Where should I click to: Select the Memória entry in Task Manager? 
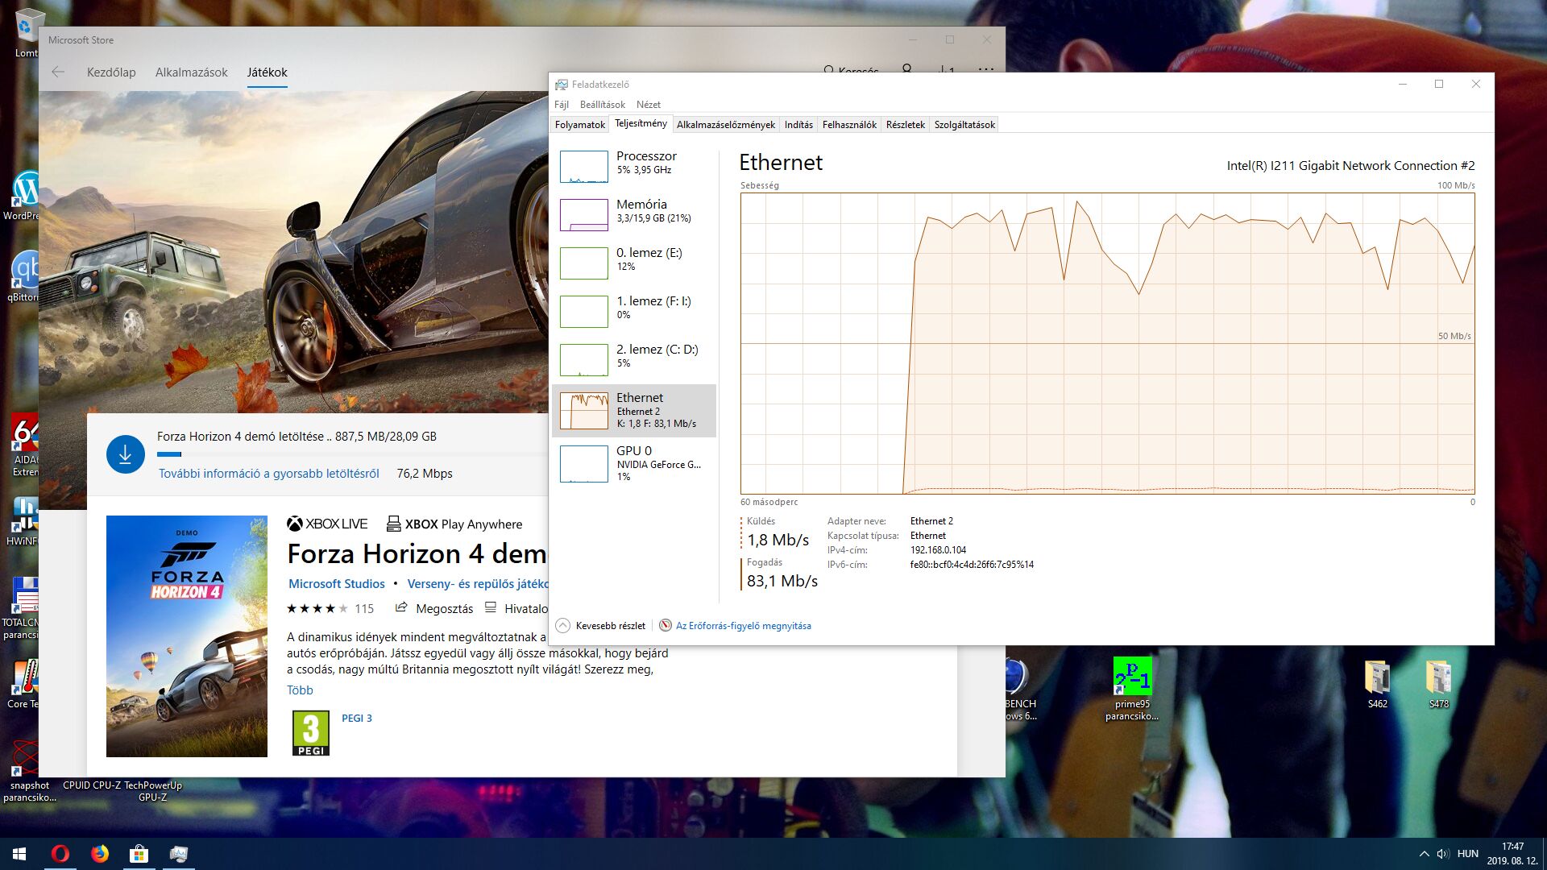[x=634, y=214]
